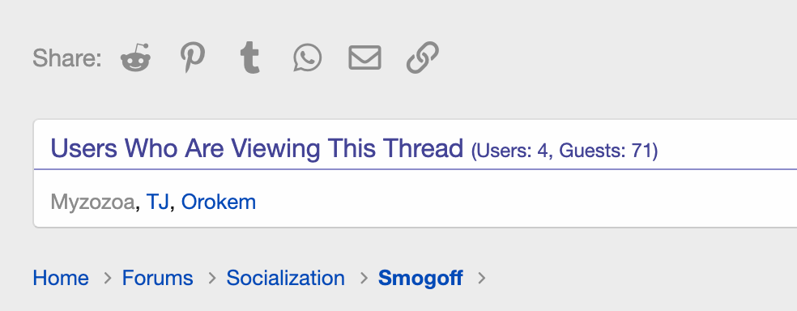797x311 pixels.
Task: Open the bold Smogoff breadcrumb
Action: pyautogui.click(x=420, y=278)
